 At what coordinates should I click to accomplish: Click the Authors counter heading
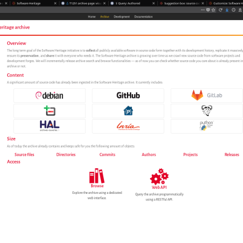tap(149, 154)
